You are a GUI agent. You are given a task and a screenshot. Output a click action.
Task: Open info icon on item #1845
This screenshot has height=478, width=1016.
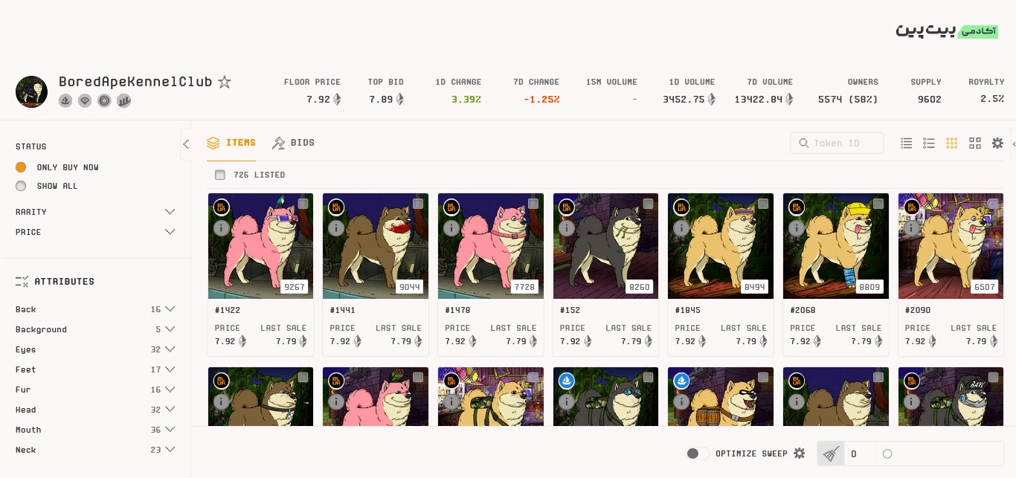click(681, 228)
